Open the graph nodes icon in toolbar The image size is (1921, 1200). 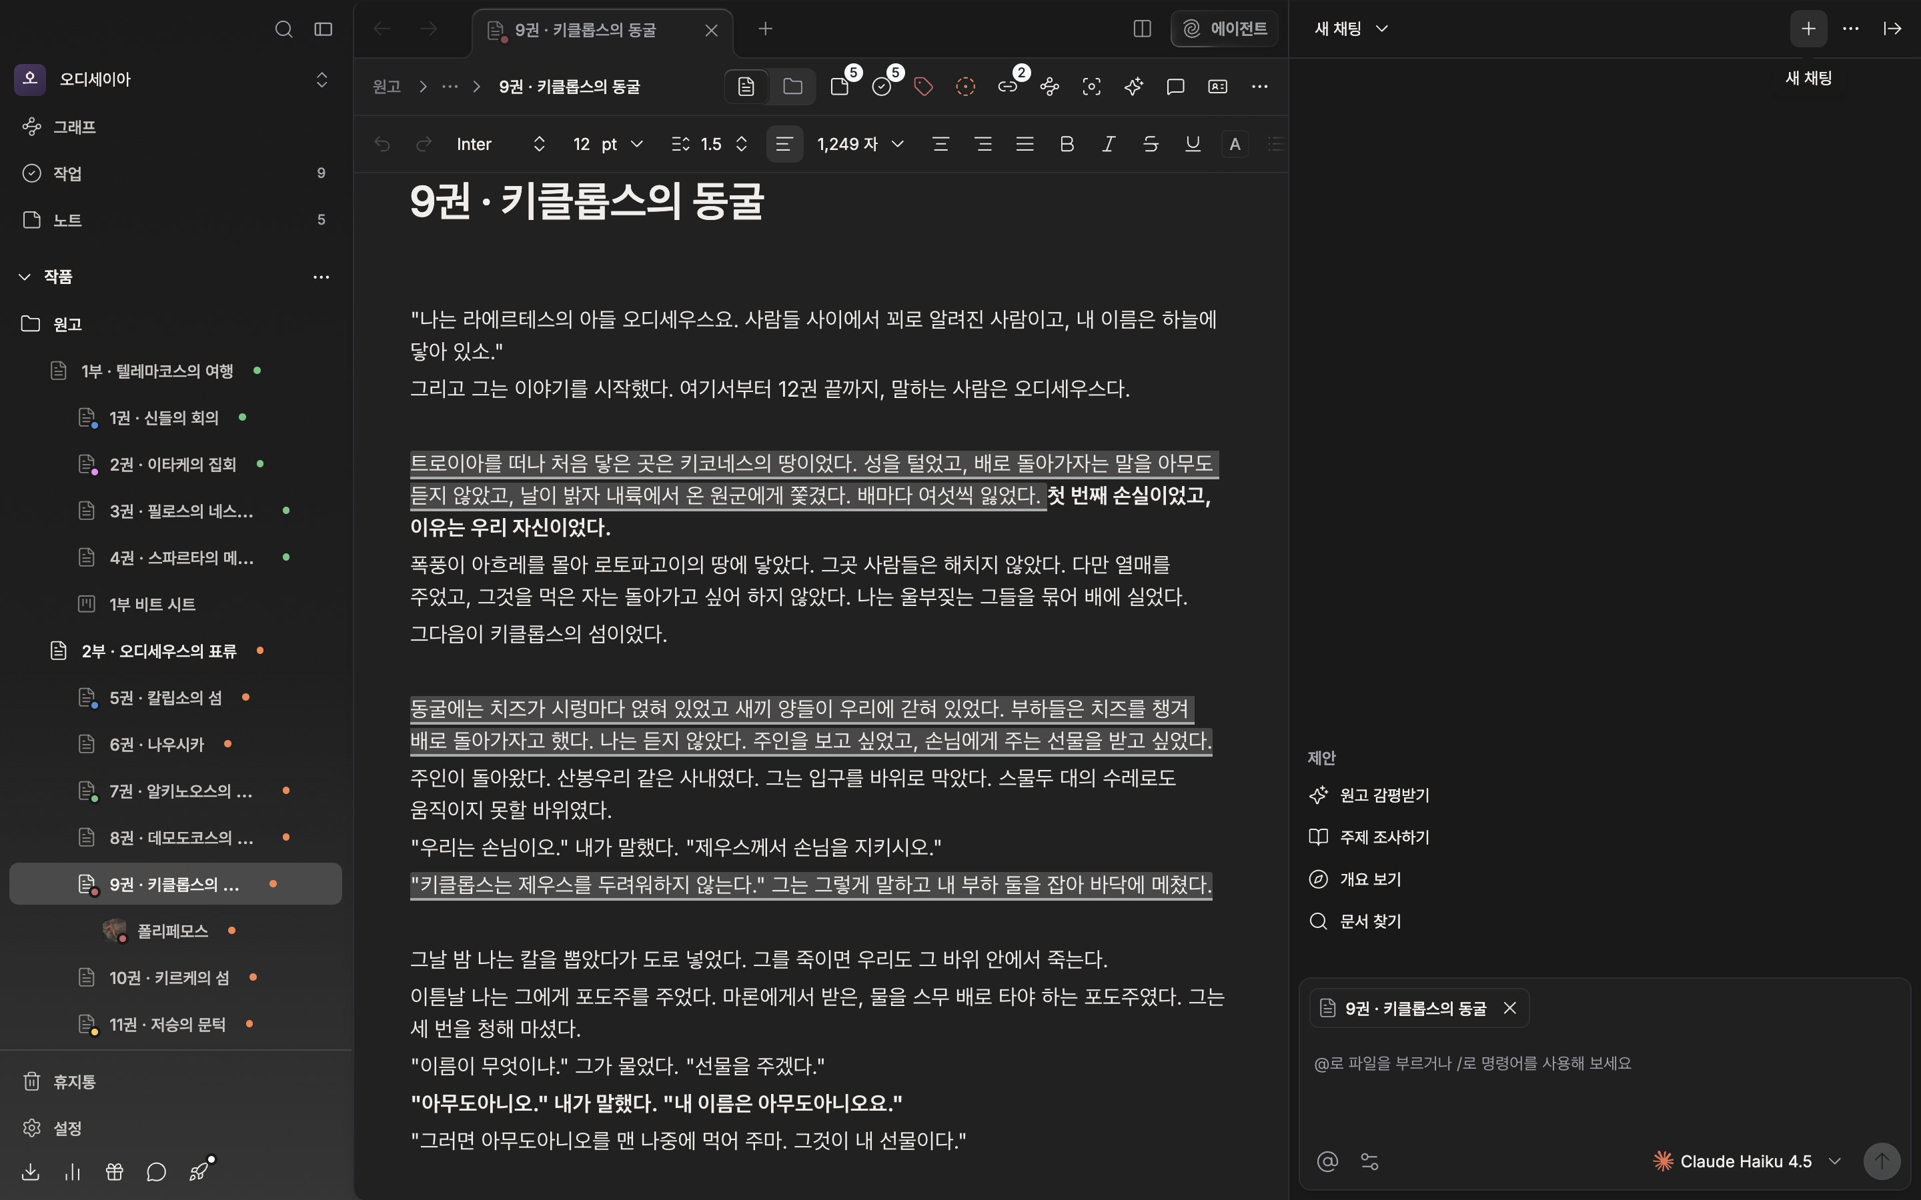(1049, 87)
